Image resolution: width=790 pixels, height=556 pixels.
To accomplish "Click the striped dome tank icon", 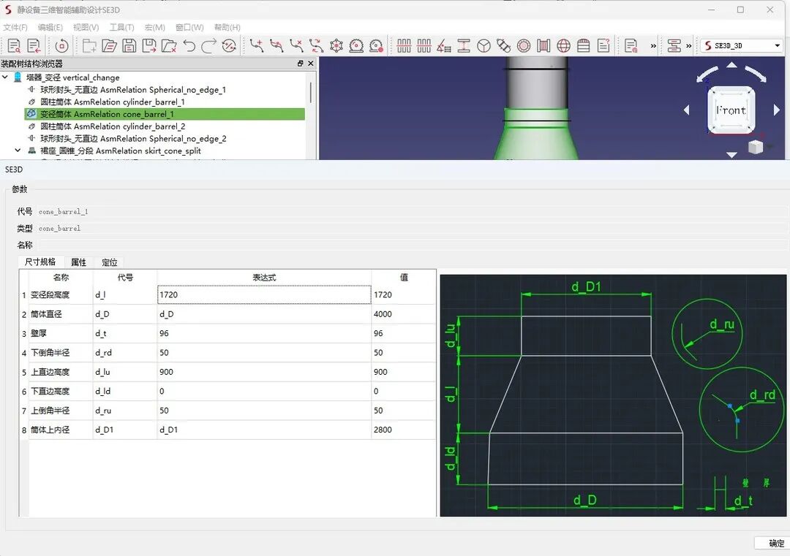I will (584, 46).
